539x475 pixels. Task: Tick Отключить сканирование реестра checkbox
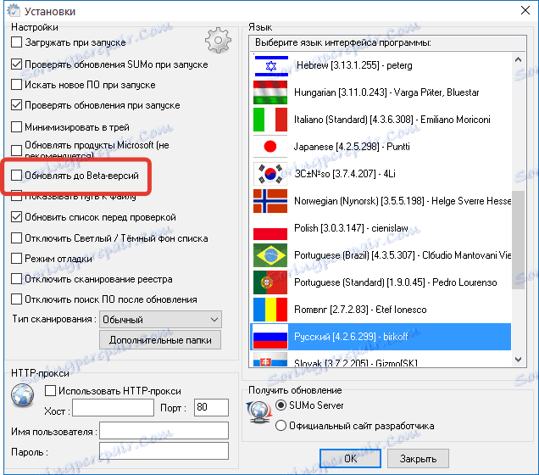point(16,279)
